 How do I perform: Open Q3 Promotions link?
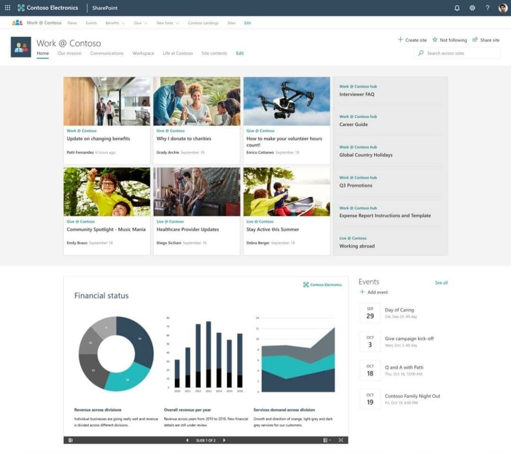pyautogui.click(x=355, y=186)
